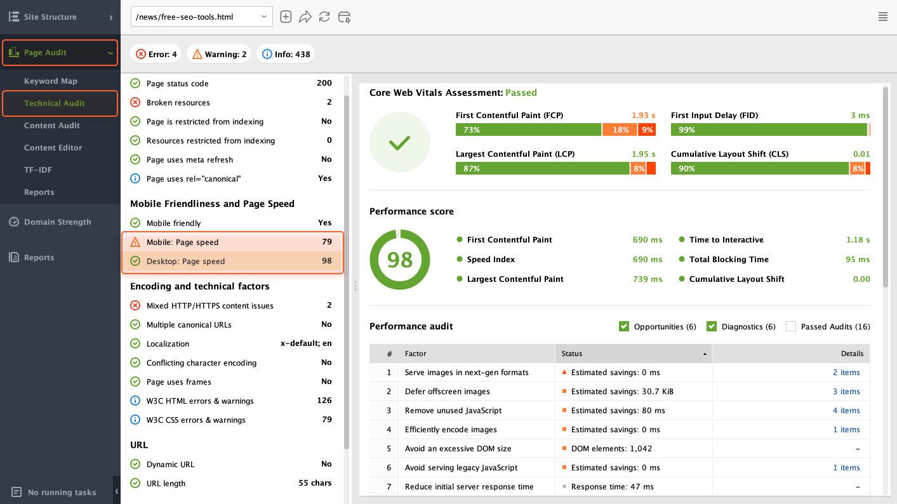The image size is (897, 504).
Task: Open 1 items link for legacy JavaScript
Action: (x=846, y=468)
